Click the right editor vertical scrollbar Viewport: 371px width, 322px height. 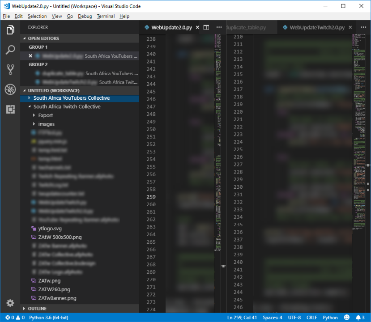tap(368, 173)
